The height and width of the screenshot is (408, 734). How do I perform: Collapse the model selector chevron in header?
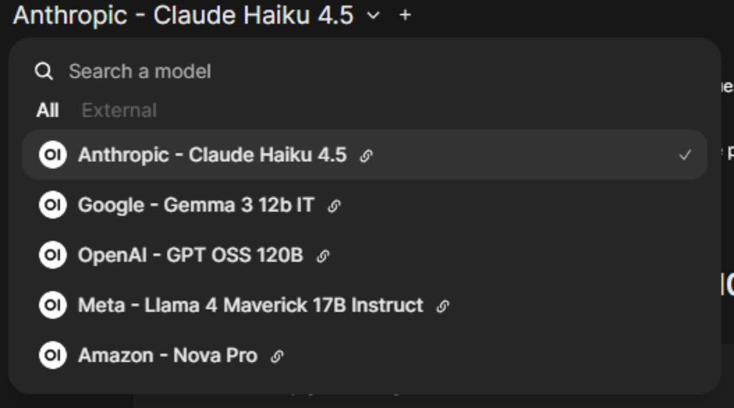pyautogui.click(x=373, y=15)
